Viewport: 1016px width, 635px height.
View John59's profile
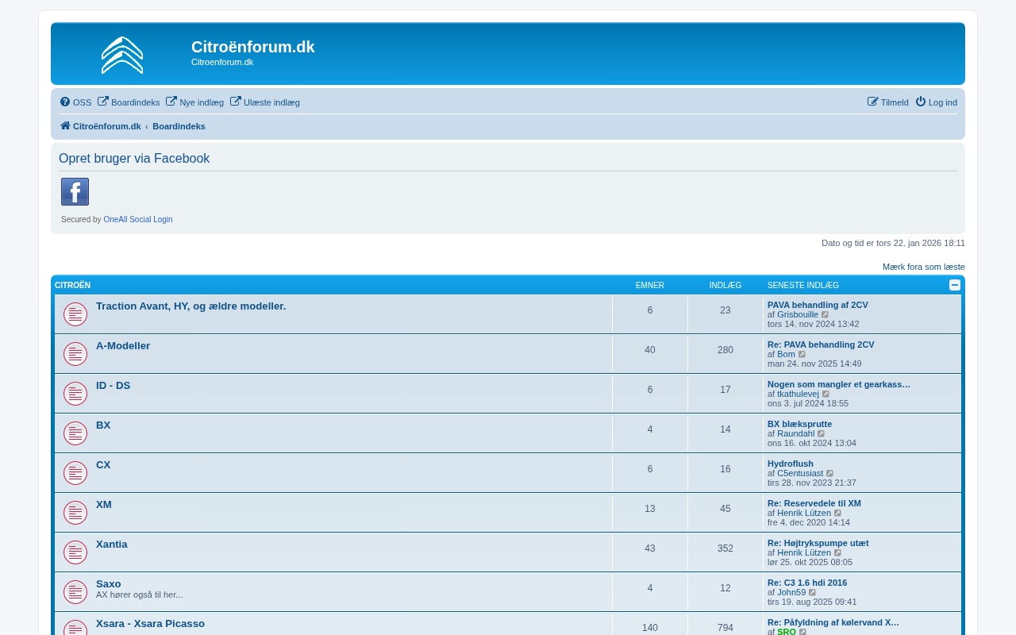pyautogui.click(x=791, y=592)
